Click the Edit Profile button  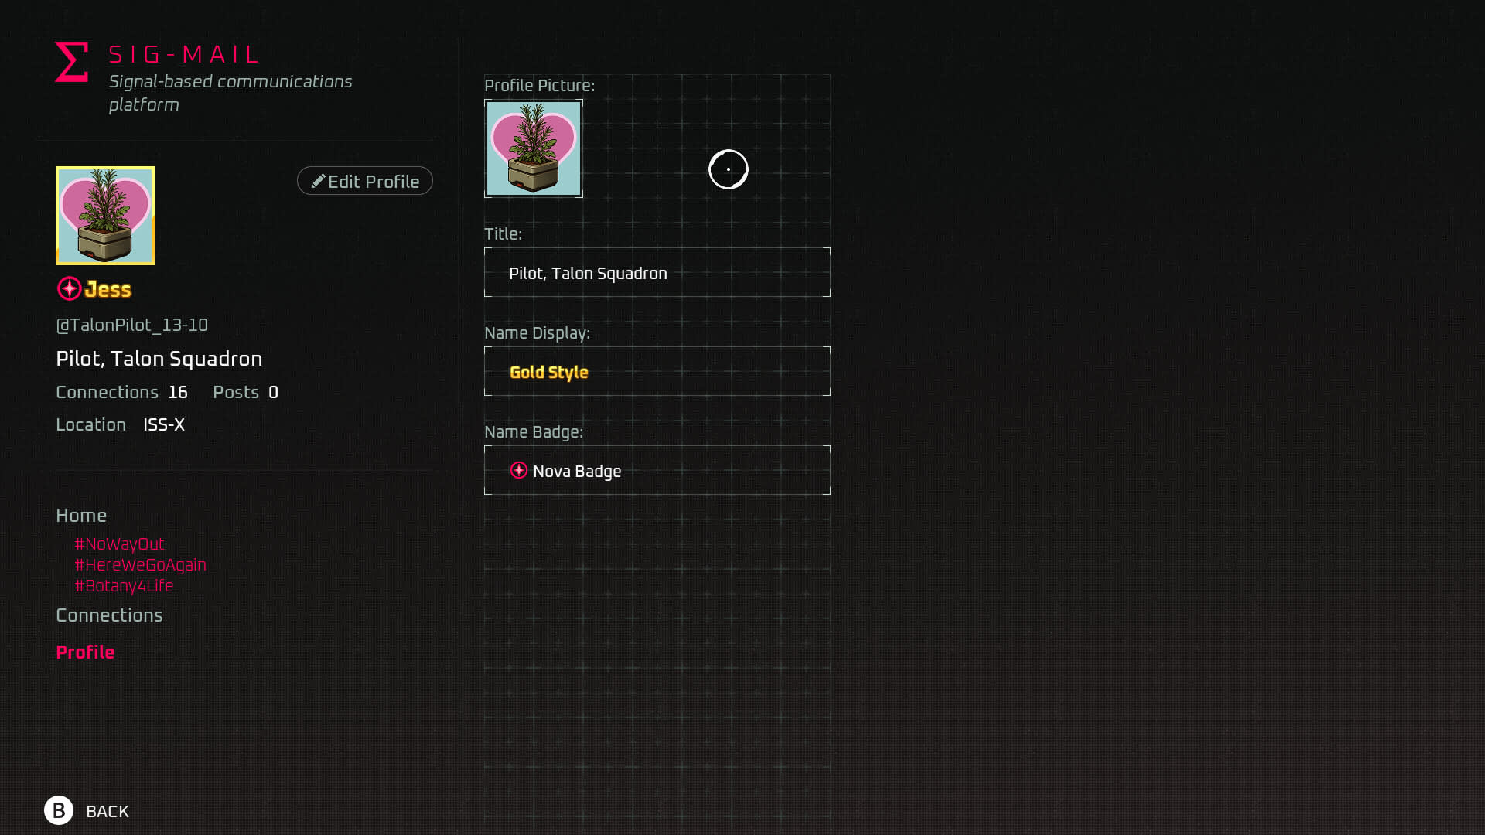(x=365, y=181)
